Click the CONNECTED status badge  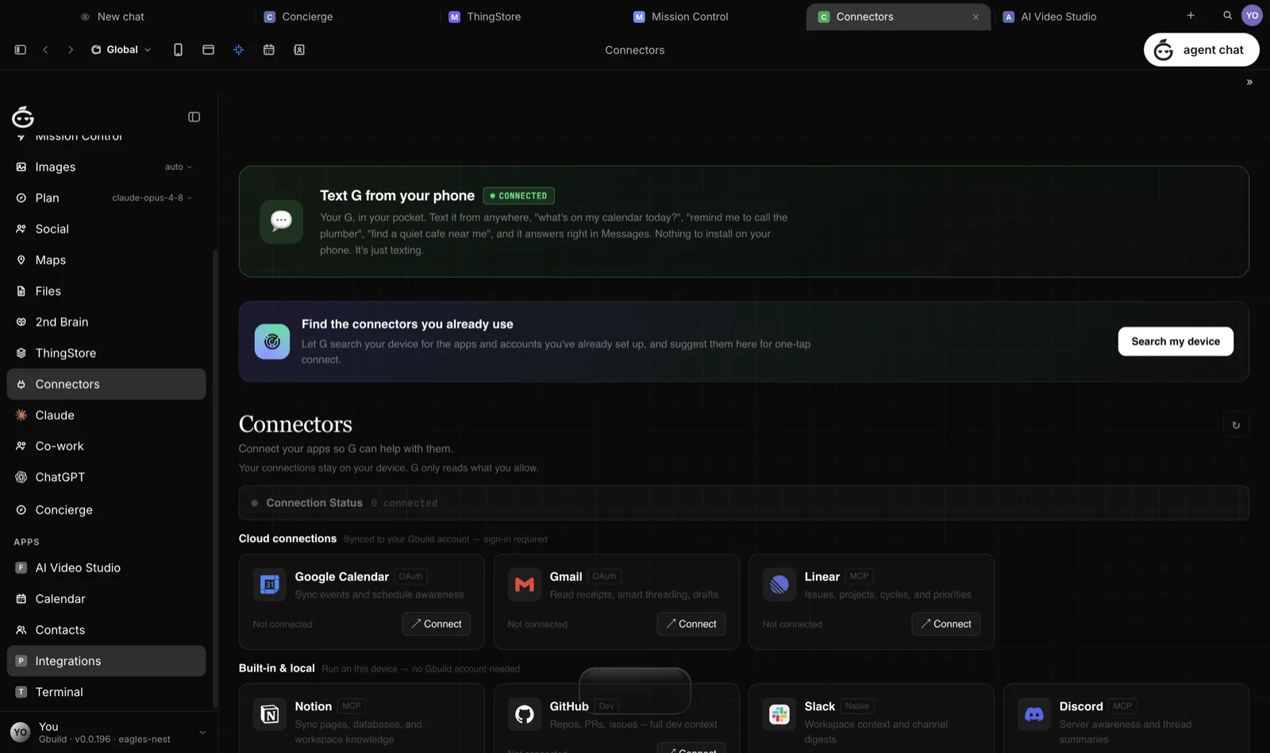point(519,195)
